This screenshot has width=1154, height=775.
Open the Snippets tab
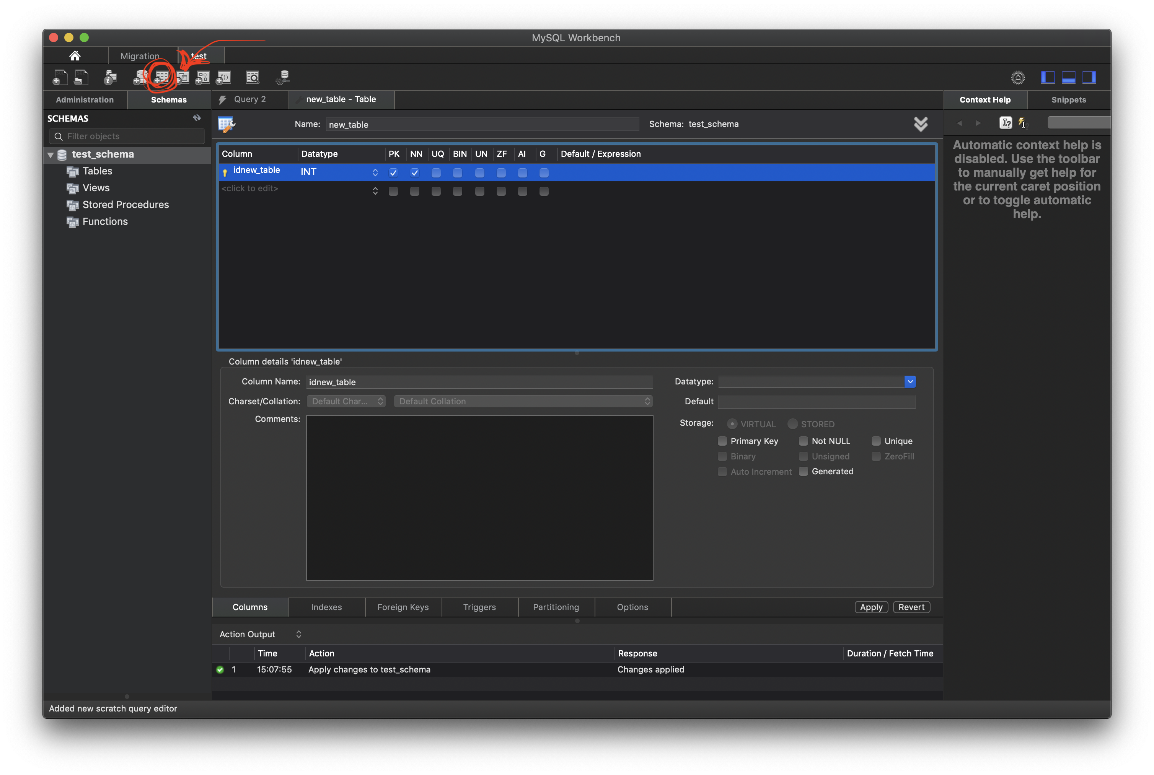pyautogui.click(x=1068, y=100)
